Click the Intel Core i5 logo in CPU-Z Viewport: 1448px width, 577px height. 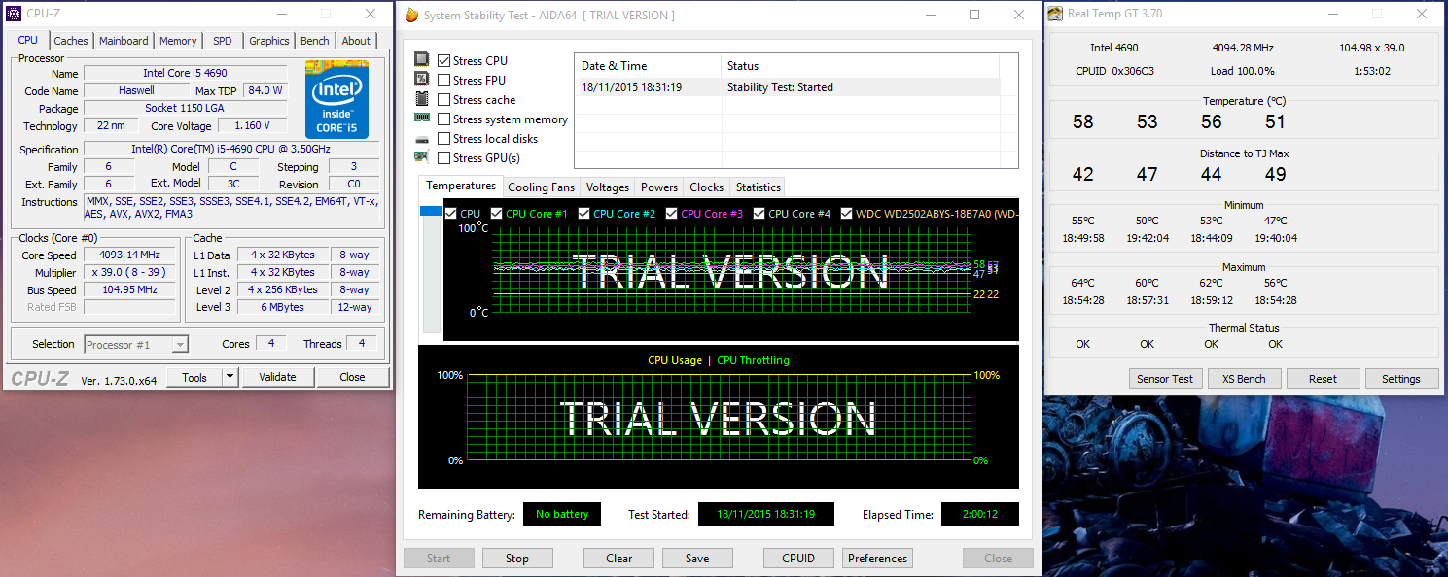(336, 99)
